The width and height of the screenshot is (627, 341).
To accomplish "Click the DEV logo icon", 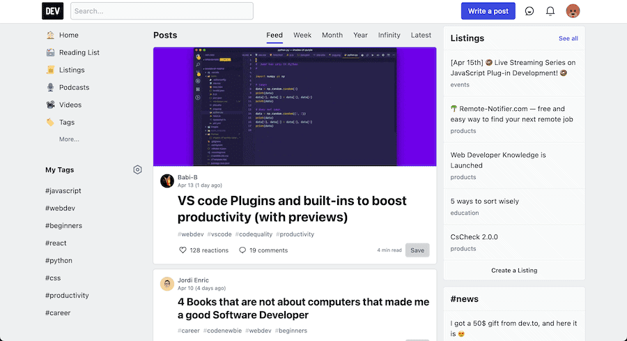I will pyautogui.click(x=52, y=11).
